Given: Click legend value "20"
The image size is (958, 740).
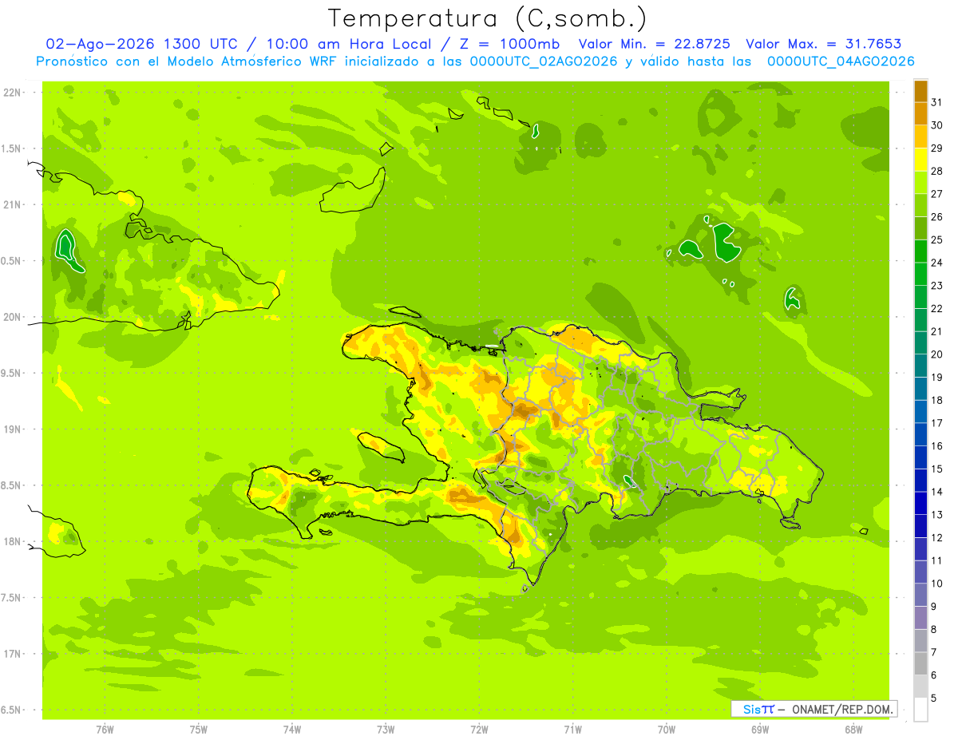Looking at the screenshot, I should (937, 354).
